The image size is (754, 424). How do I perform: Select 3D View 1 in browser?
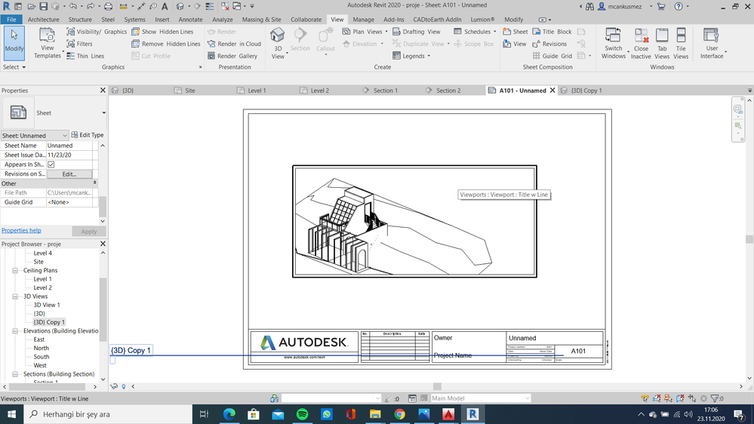(47, 305)
